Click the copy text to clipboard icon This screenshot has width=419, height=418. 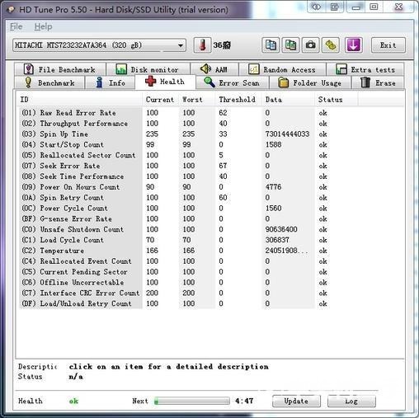(271, 45)
